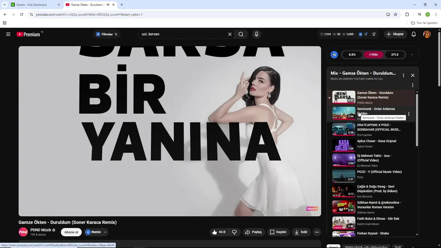Open the Chrome apps grid shortcut

(4, 23)
